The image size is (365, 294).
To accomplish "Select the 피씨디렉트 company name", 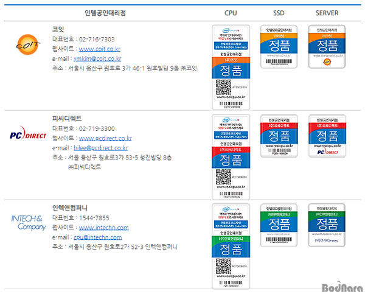I will [67, 118].
